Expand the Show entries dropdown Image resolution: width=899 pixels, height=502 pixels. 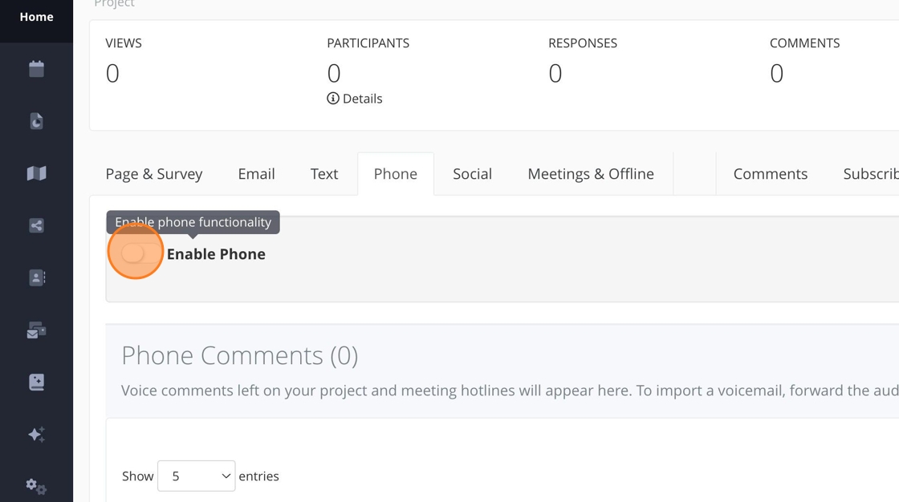[196, 476]
